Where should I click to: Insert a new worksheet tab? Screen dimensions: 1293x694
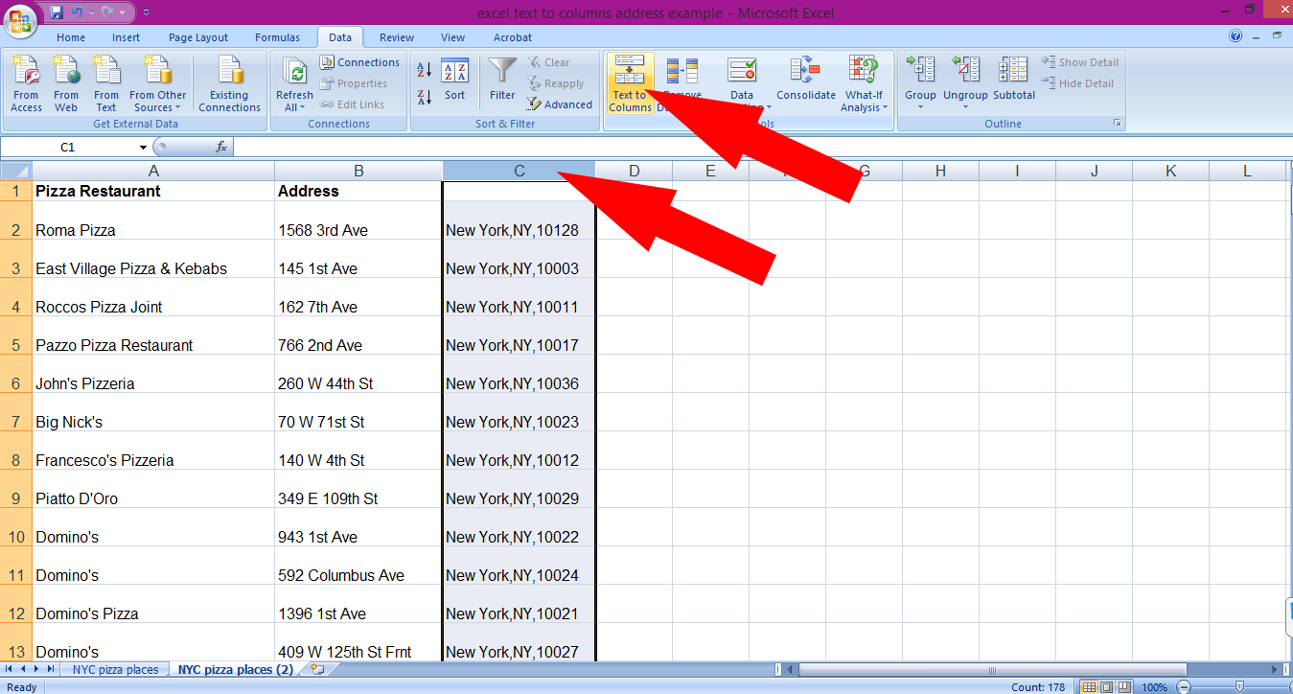point(317,669)
